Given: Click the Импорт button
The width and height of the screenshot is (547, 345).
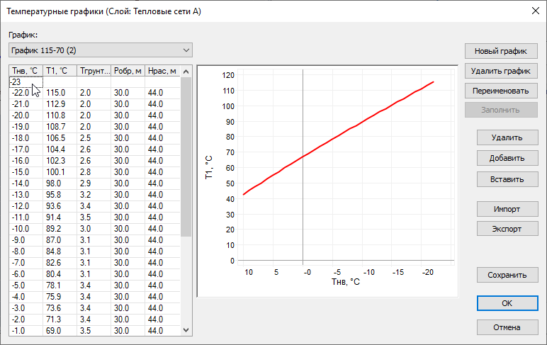Looking at the screenshot, I should click(507, 210).
